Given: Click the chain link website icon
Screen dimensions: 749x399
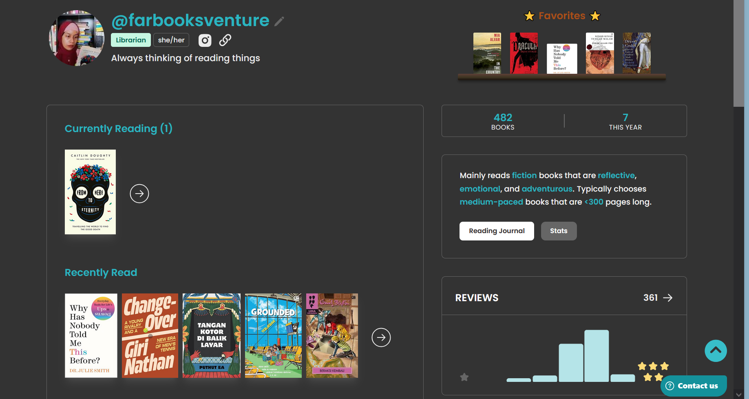Looking at the screenshot, I should (x=225, y=40).
